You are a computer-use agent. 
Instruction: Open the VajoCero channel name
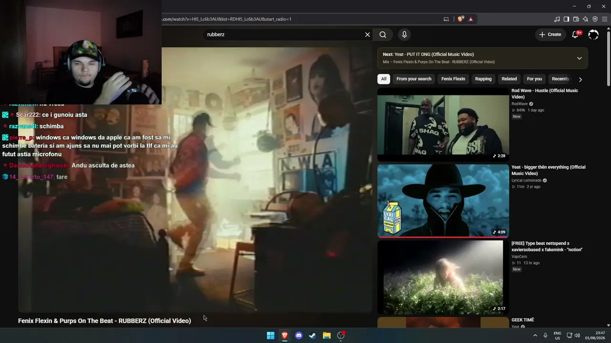coord(519,257)
